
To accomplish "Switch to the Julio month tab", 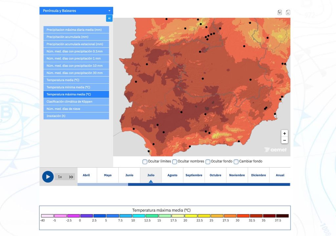I will [151, 175].
